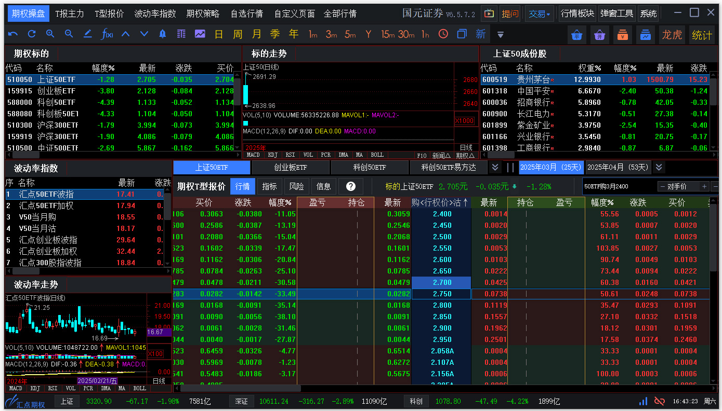This screenshot has width=722, height=411.
Task: Click the blue signal bars status icon
Action: pyautogui.click(x=644, y=401)
